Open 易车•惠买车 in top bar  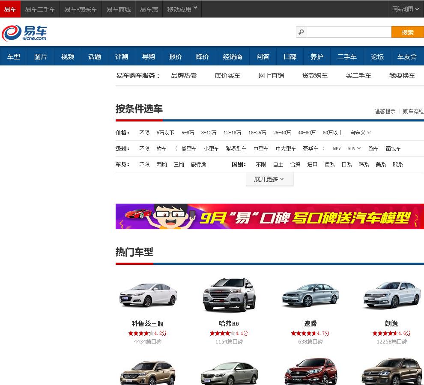pyautogui.click(x=81, y=9)
